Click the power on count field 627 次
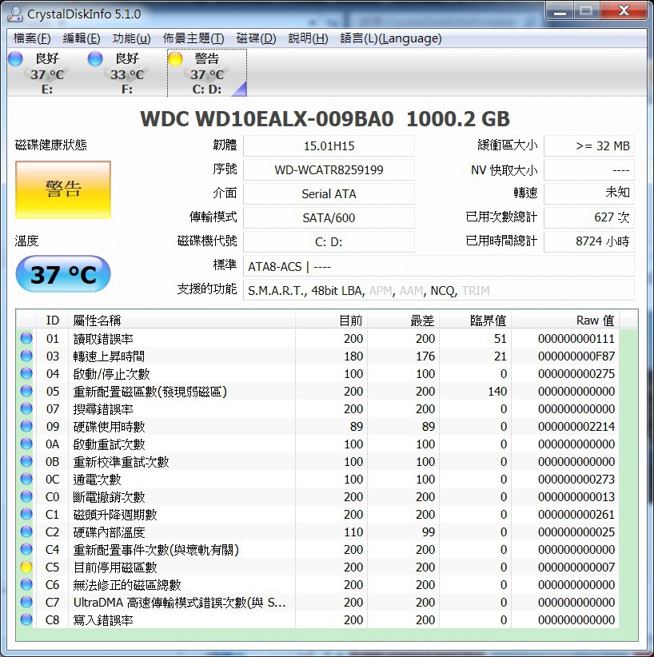 589,217
